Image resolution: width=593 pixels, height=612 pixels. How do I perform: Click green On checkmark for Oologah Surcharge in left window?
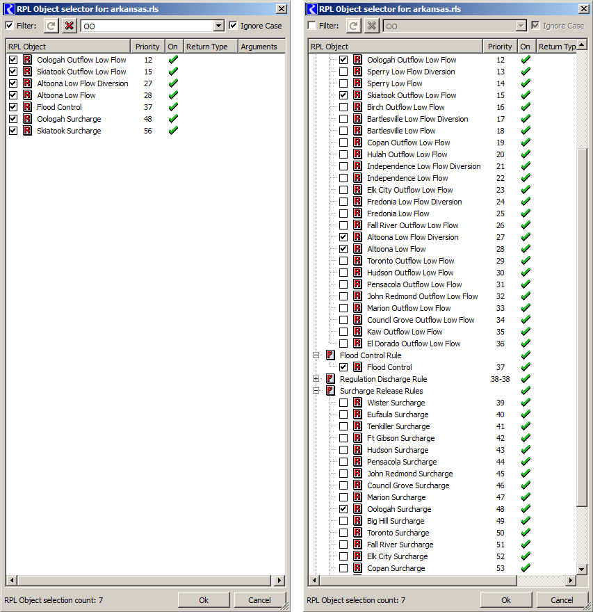[173, 119]
